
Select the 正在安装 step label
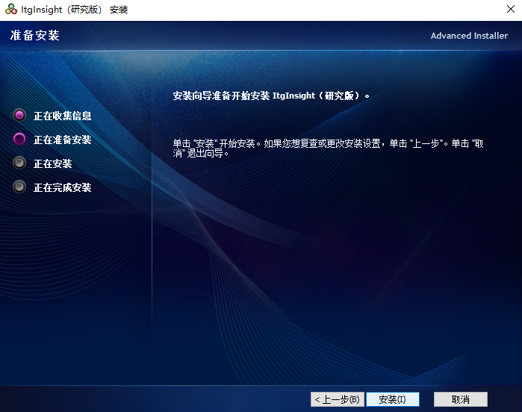point(52,163)
